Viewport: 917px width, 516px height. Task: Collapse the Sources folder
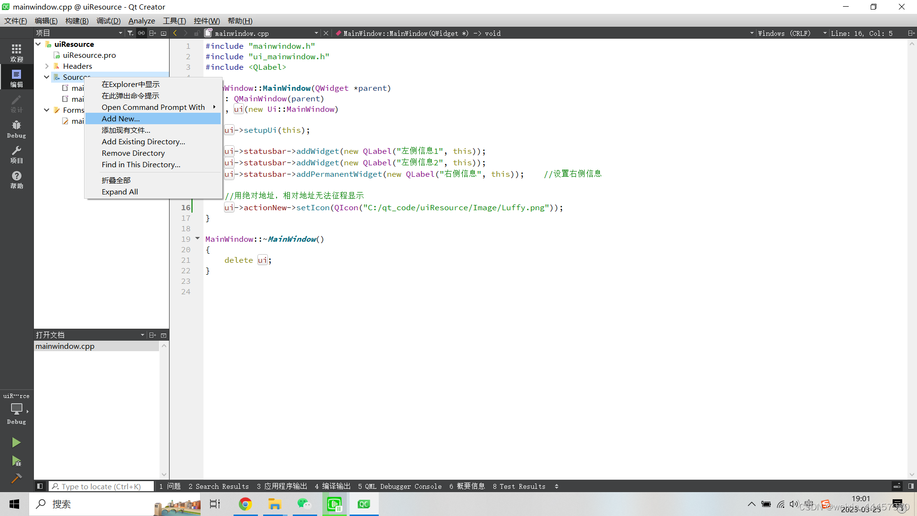[x=47, y=77]
